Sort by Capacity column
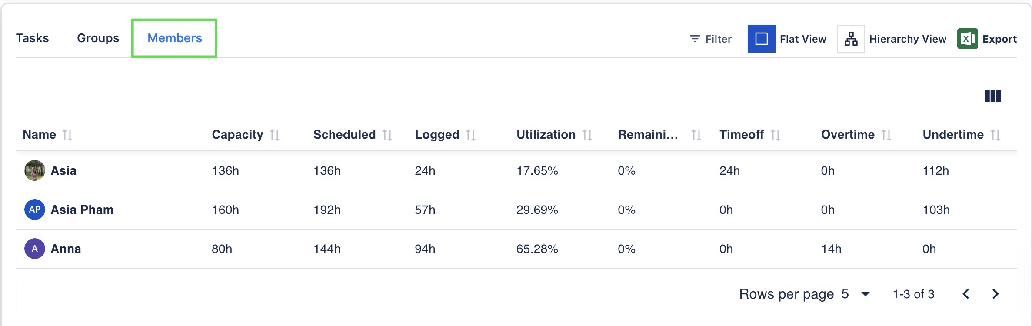Screen dimensions: 1032x326 275,135
